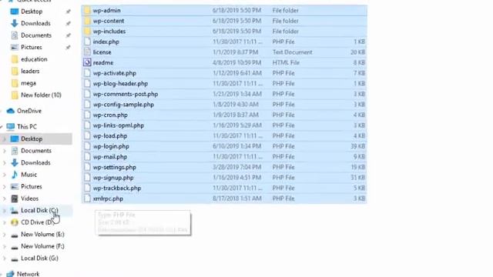Open Downloads in Quick access
The height and width of the screenshot is (277, 493).
pyautogui.click(x=35, y=23)
